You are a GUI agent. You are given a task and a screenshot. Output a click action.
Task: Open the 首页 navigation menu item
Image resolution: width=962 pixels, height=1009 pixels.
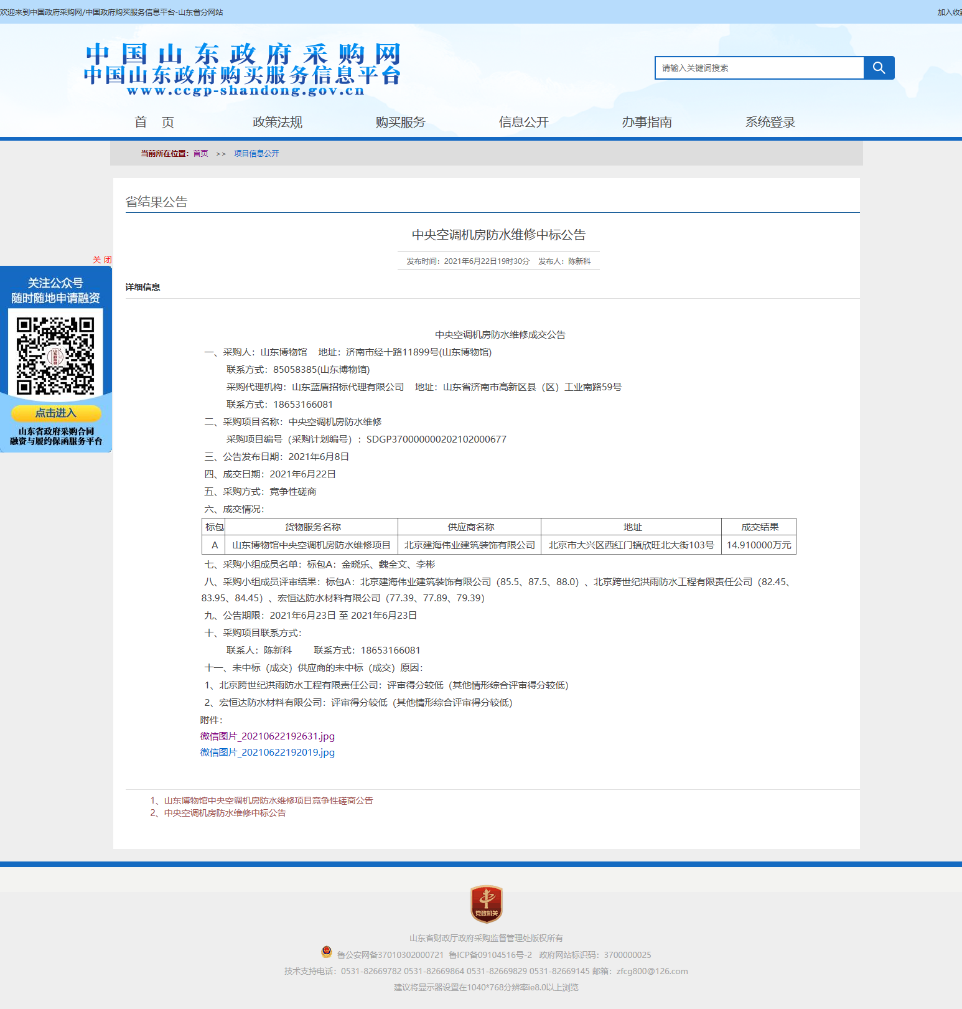tap(154, 122)
